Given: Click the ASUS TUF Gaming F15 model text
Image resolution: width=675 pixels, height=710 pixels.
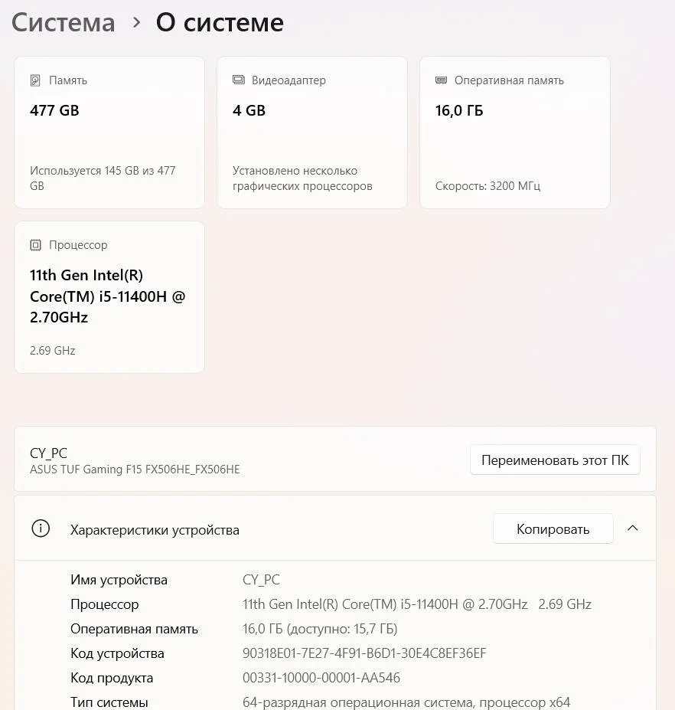Looking at the screenshot, I should 135,470.
